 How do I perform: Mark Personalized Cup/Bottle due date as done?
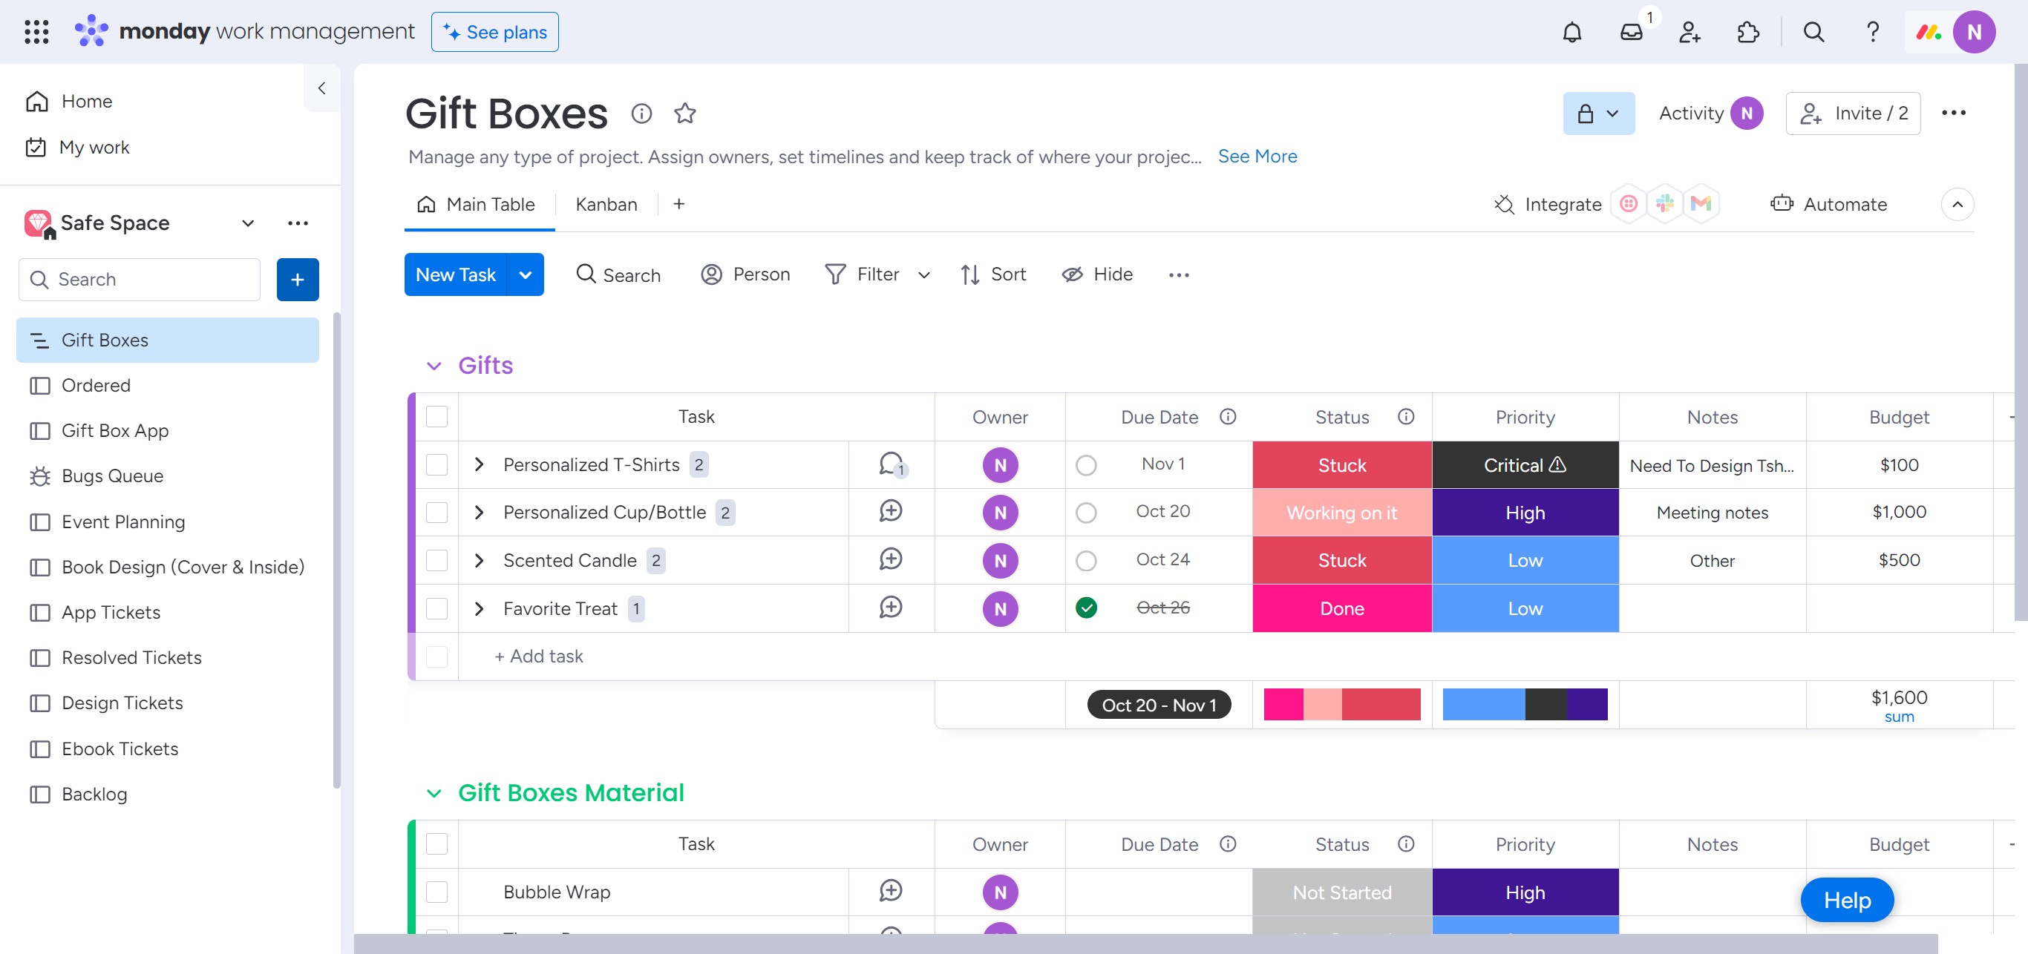pyautogui.click(x=1086, y=513)
